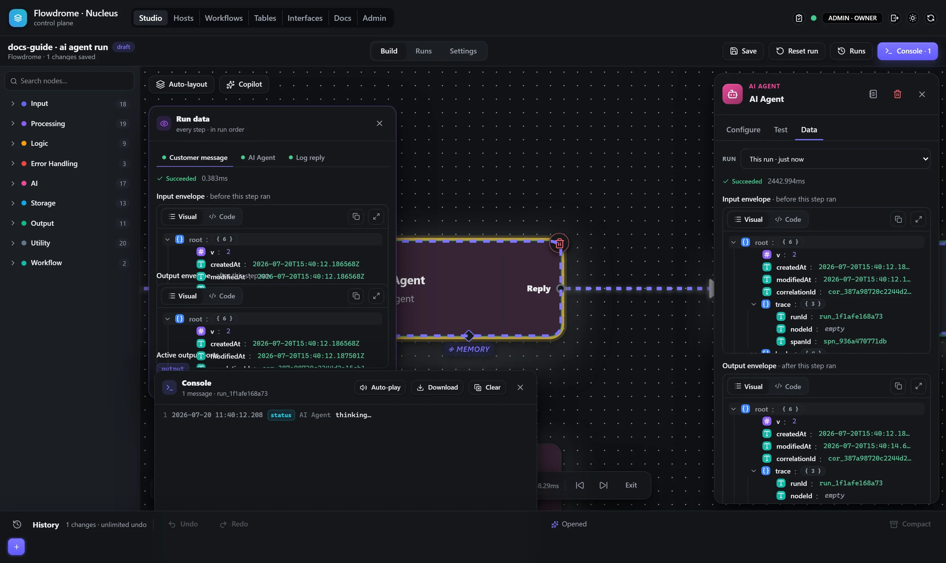This screenshot has height=563, width=946.
Task: Copy the AI Agent panel output envelope
Action: [898, 386]
